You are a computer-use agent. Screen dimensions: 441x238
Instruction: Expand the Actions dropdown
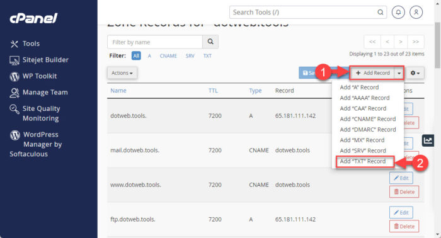click(122, 73)
